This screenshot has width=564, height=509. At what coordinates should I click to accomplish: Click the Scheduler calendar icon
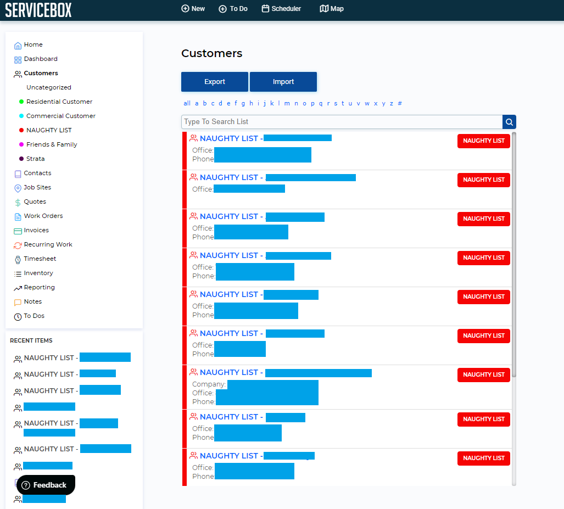(x=265, y=9)
